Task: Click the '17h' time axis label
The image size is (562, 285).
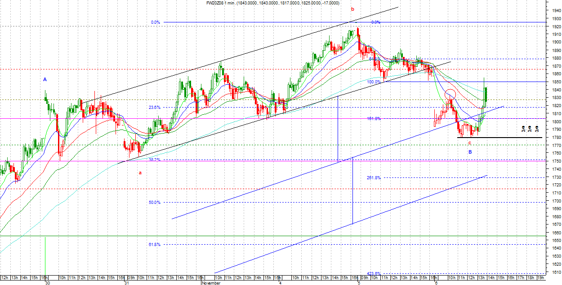Action: (522, 278)
